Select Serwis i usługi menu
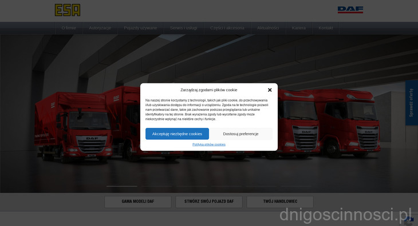This screenshot has width=418, height=226. click(x=184, y=28)
